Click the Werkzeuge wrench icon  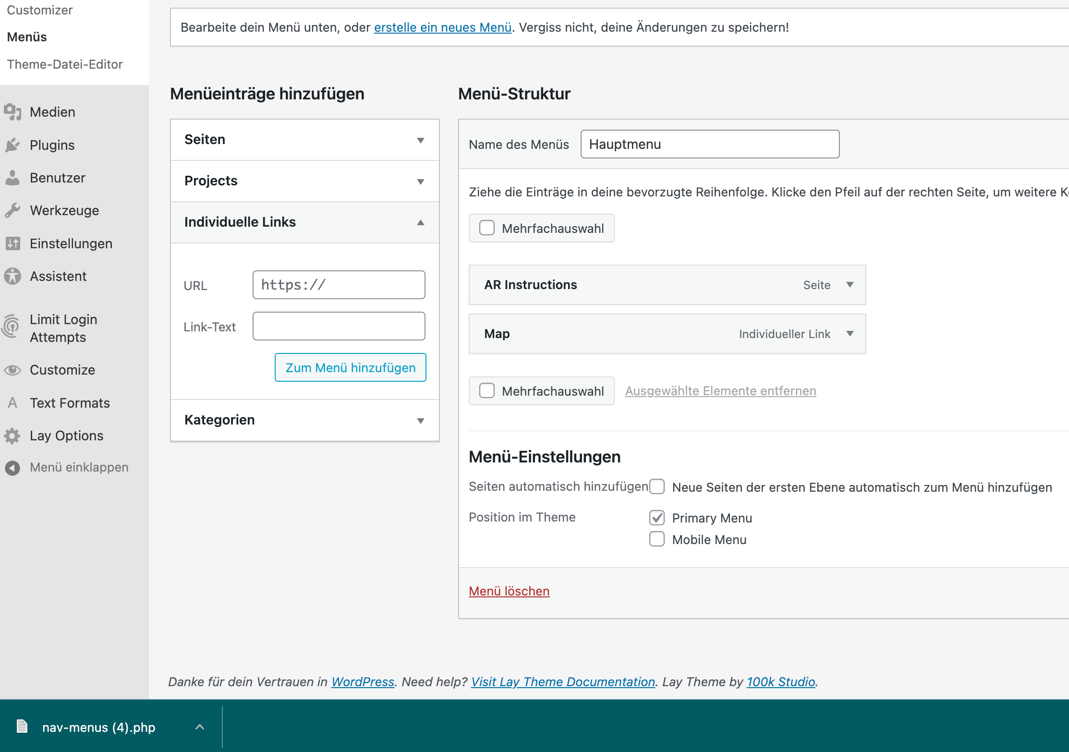12,210
